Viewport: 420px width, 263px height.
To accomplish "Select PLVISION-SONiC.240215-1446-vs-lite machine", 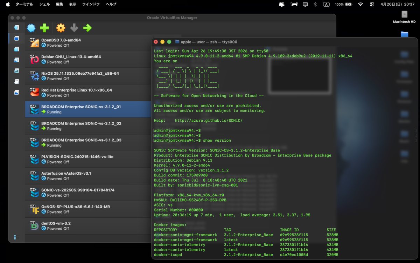I will click(x=89, y=159).
